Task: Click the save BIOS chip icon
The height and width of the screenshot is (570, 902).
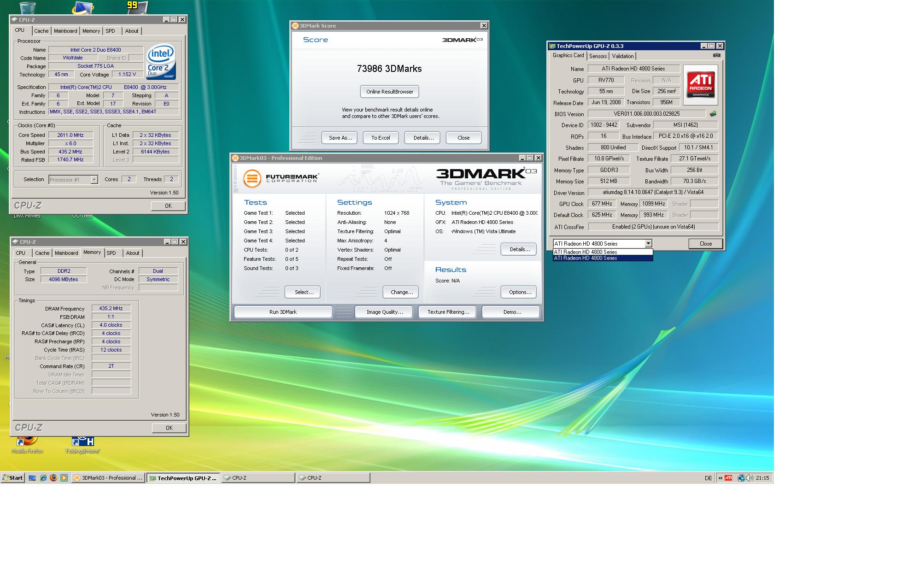Action: pyautogui.click(x=713, y=114)
